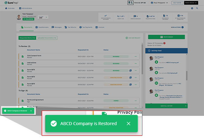The height and width of the screenshot is (138, 204).
Task: Click View Full History
Action: (166, 106)
